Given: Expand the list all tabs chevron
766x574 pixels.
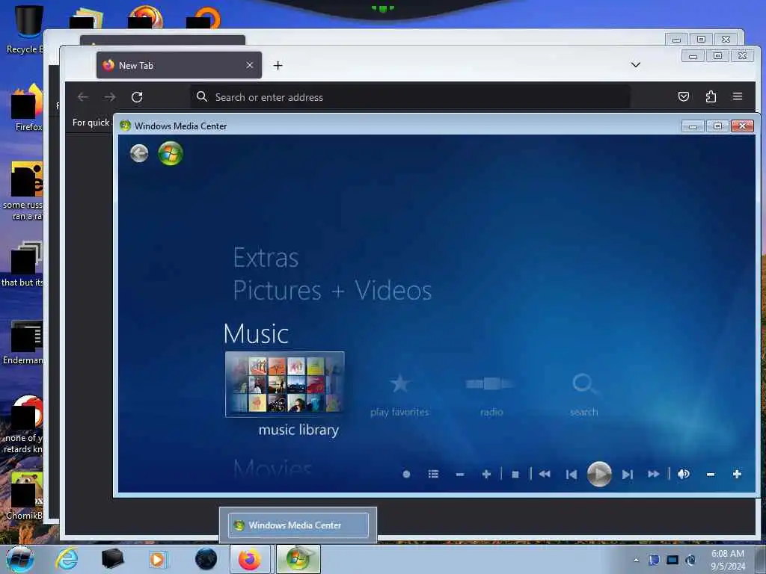Looking at the screenshot, I should click(636, 65).
